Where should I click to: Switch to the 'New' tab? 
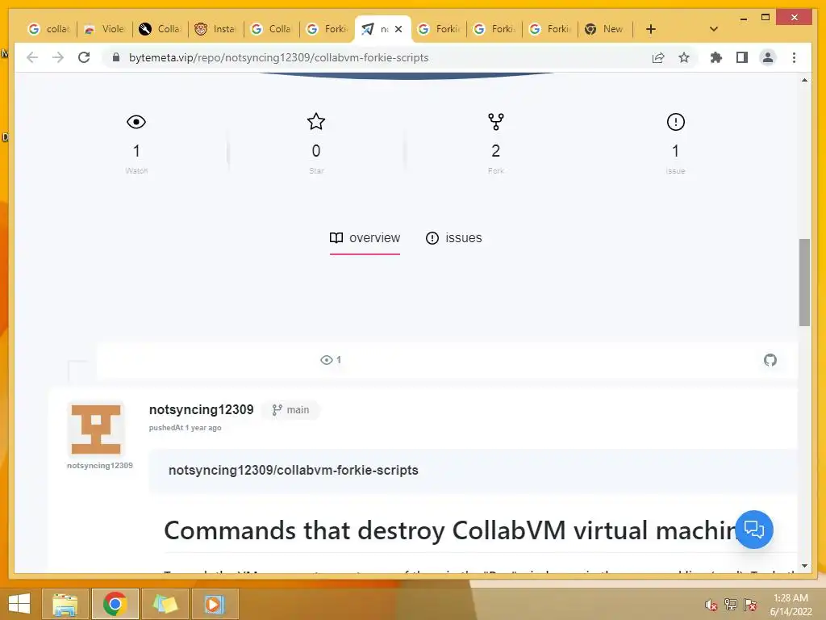click(604, 29)
